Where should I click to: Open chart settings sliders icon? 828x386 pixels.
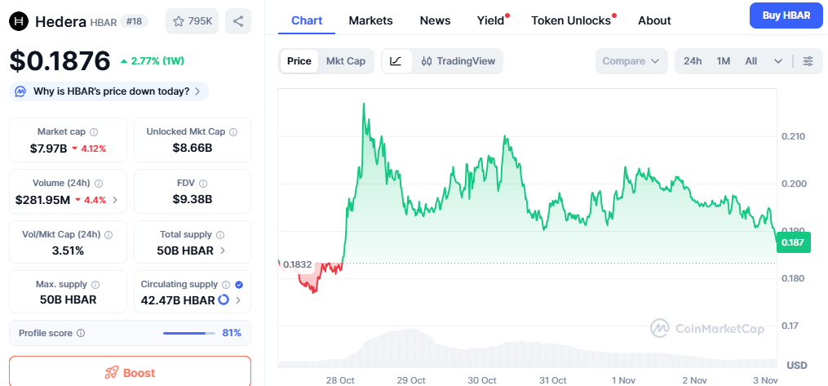pos(808,61)
